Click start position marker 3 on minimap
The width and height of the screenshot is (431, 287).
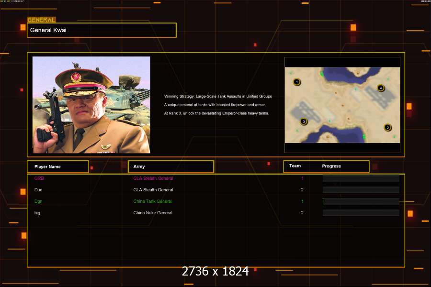coord(304,121)
